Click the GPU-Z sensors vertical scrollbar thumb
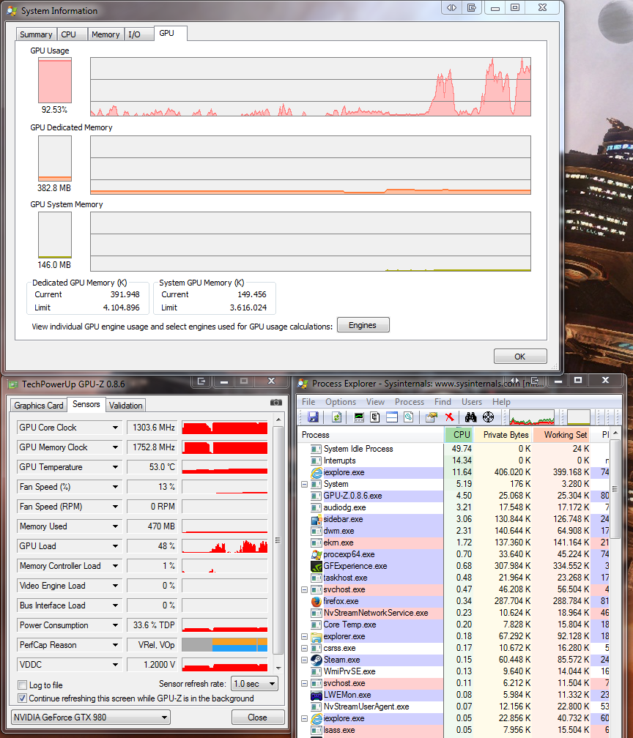The image size is (633, 738). 278,540
